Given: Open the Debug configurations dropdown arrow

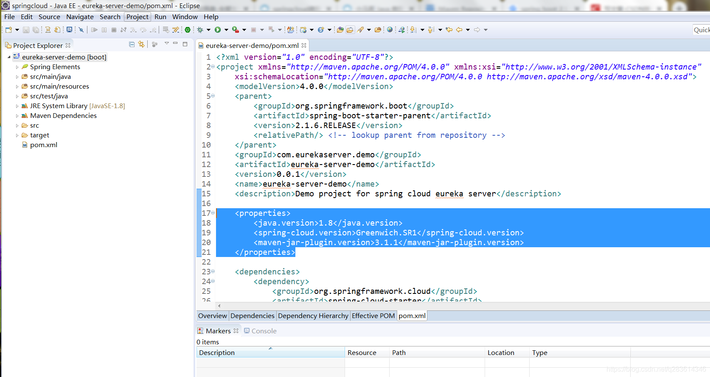Looking at the screenshot, I should point(208,30).
